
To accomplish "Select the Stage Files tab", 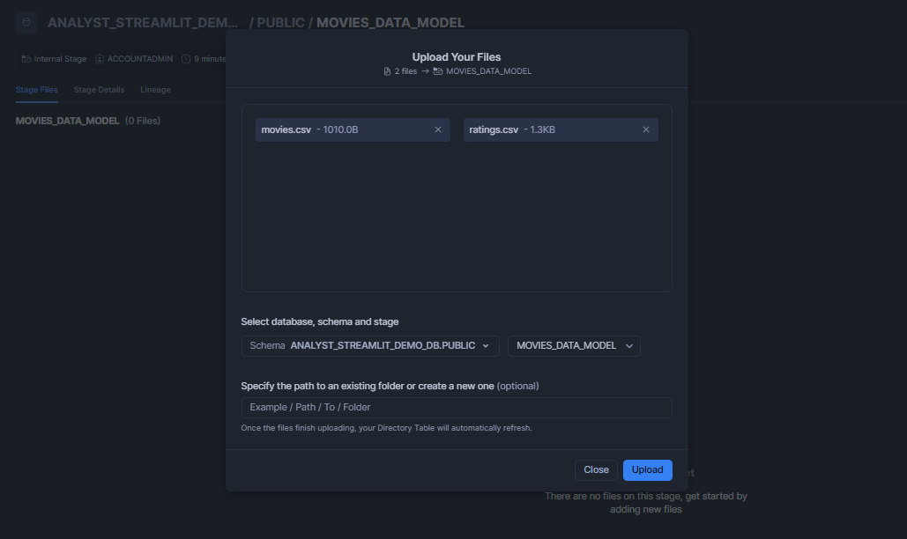I will [x=36, y=89].
